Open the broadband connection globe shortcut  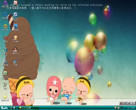coord(5,62)
